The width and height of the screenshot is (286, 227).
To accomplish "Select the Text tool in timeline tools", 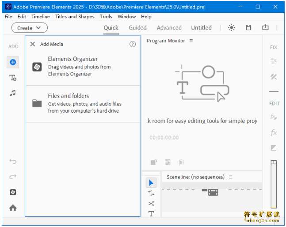I will click(x=151, y=213).
